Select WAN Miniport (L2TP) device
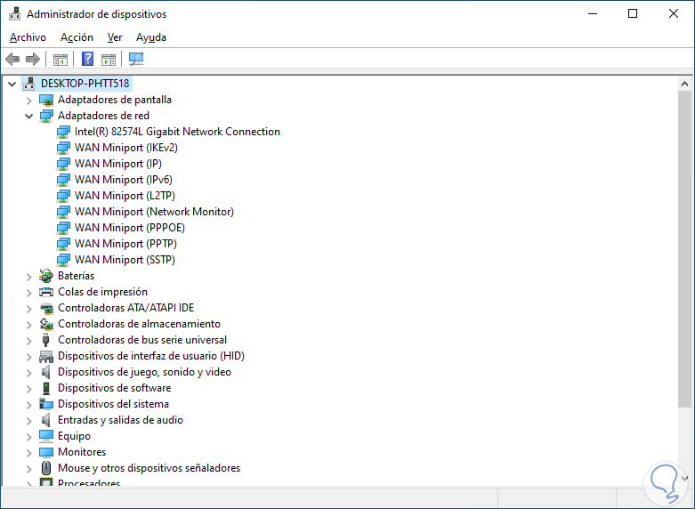Viewport: 695px width, 509px height. (125, 196)
